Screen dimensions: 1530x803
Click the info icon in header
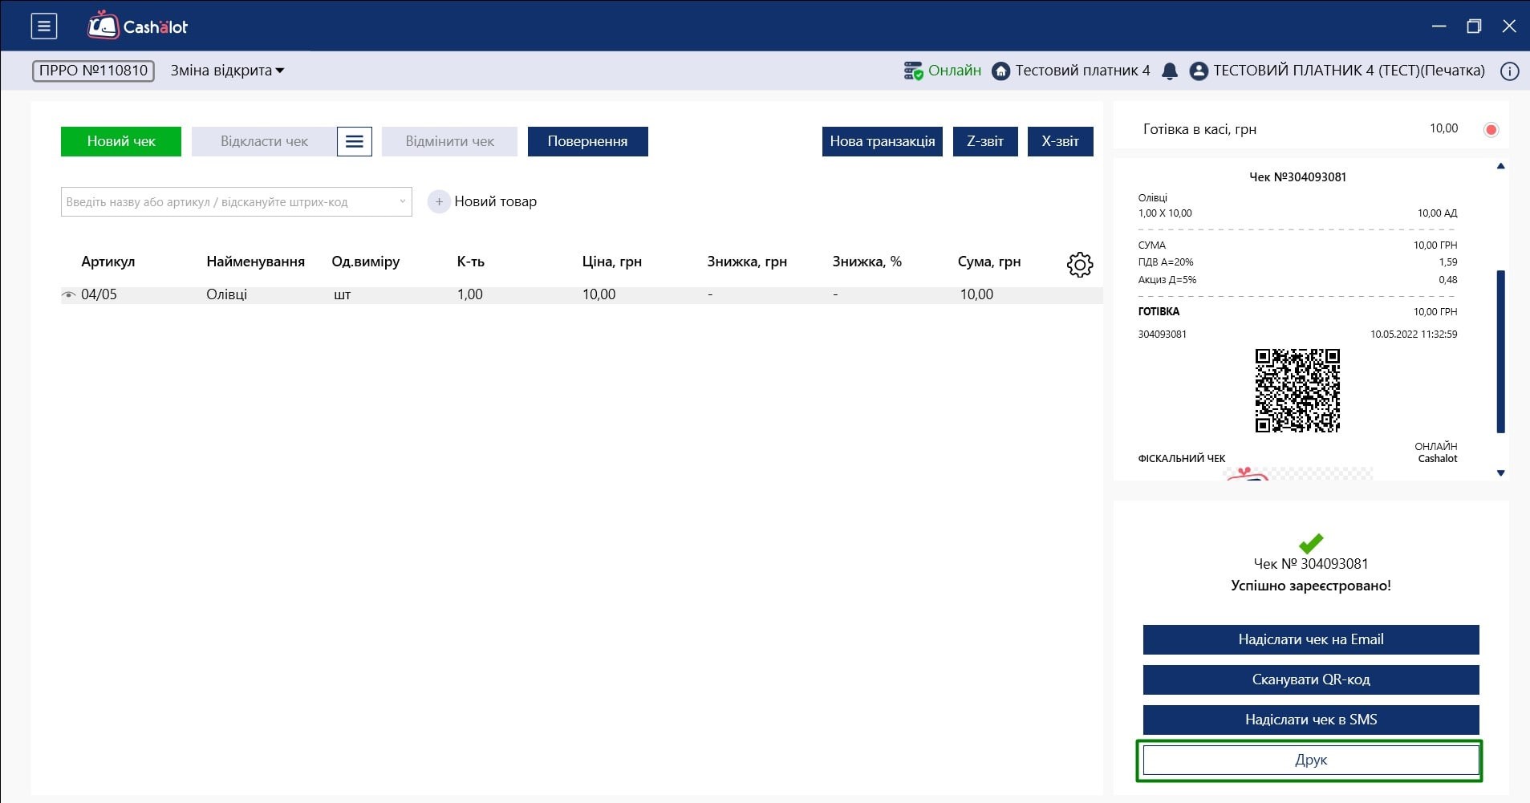point(1509,71)
